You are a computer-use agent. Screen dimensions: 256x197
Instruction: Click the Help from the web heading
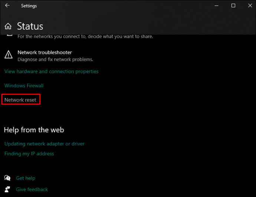tap(34, 130)
